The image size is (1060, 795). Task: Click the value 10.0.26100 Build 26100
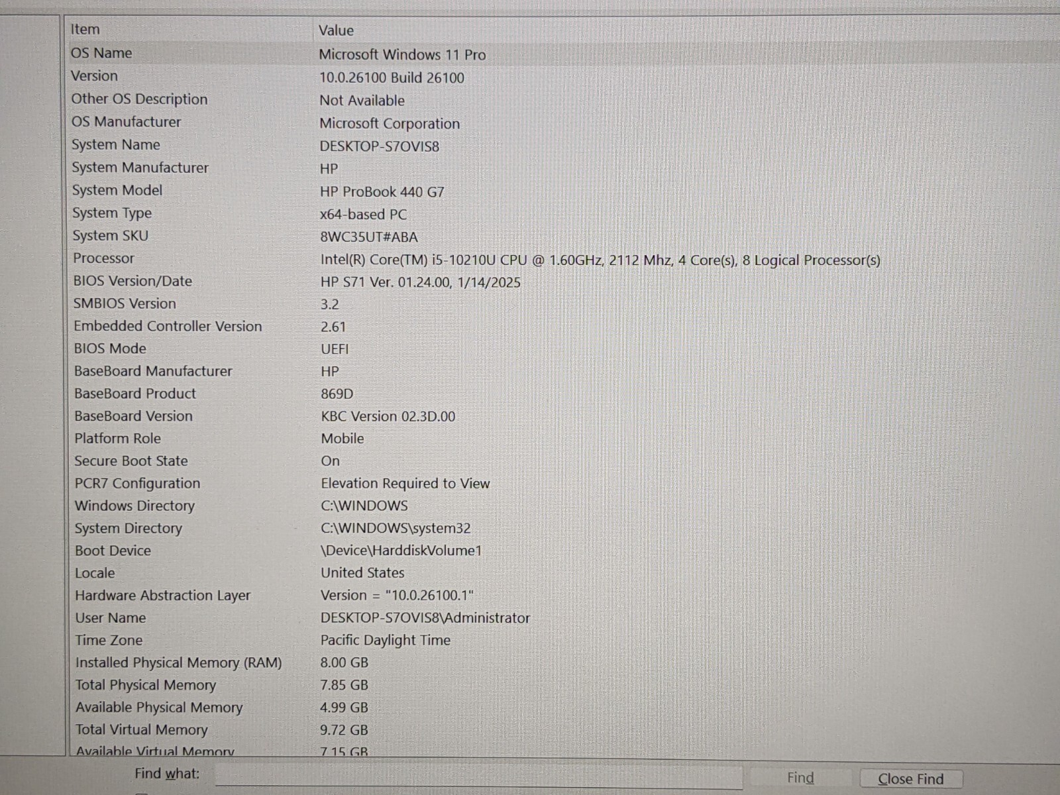(392, 78)
